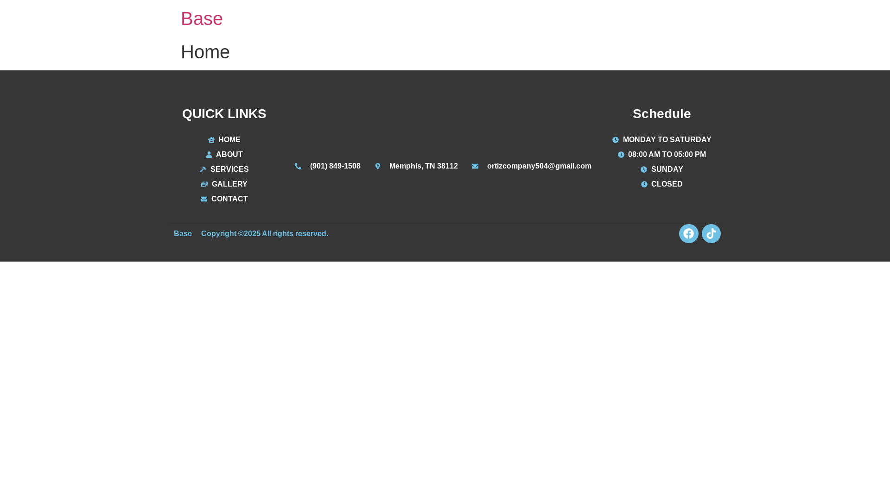Go to HOME quick link
This screenshot has height=500, width=890.
229,140
